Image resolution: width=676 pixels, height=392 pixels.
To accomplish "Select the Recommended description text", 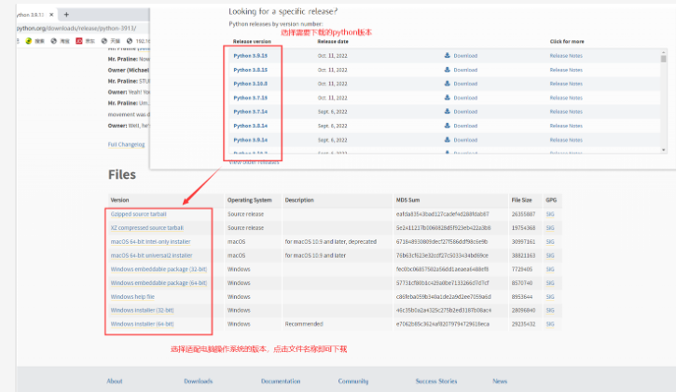I will click(304, 324).
